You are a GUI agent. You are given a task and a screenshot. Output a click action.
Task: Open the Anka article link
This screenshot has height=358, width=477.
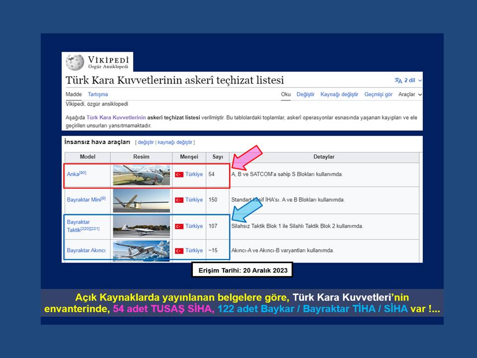pyautogui.click(x=73, y=174)
